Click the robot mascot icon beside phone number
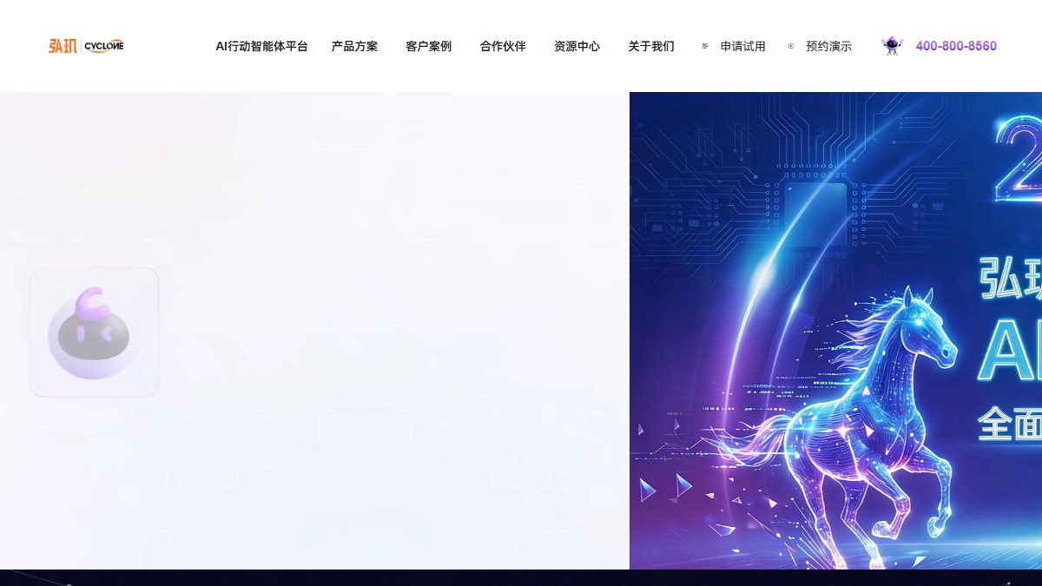 (892, 46)
